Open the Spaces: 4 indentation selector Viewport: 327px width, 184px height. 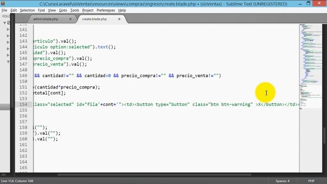283,181
